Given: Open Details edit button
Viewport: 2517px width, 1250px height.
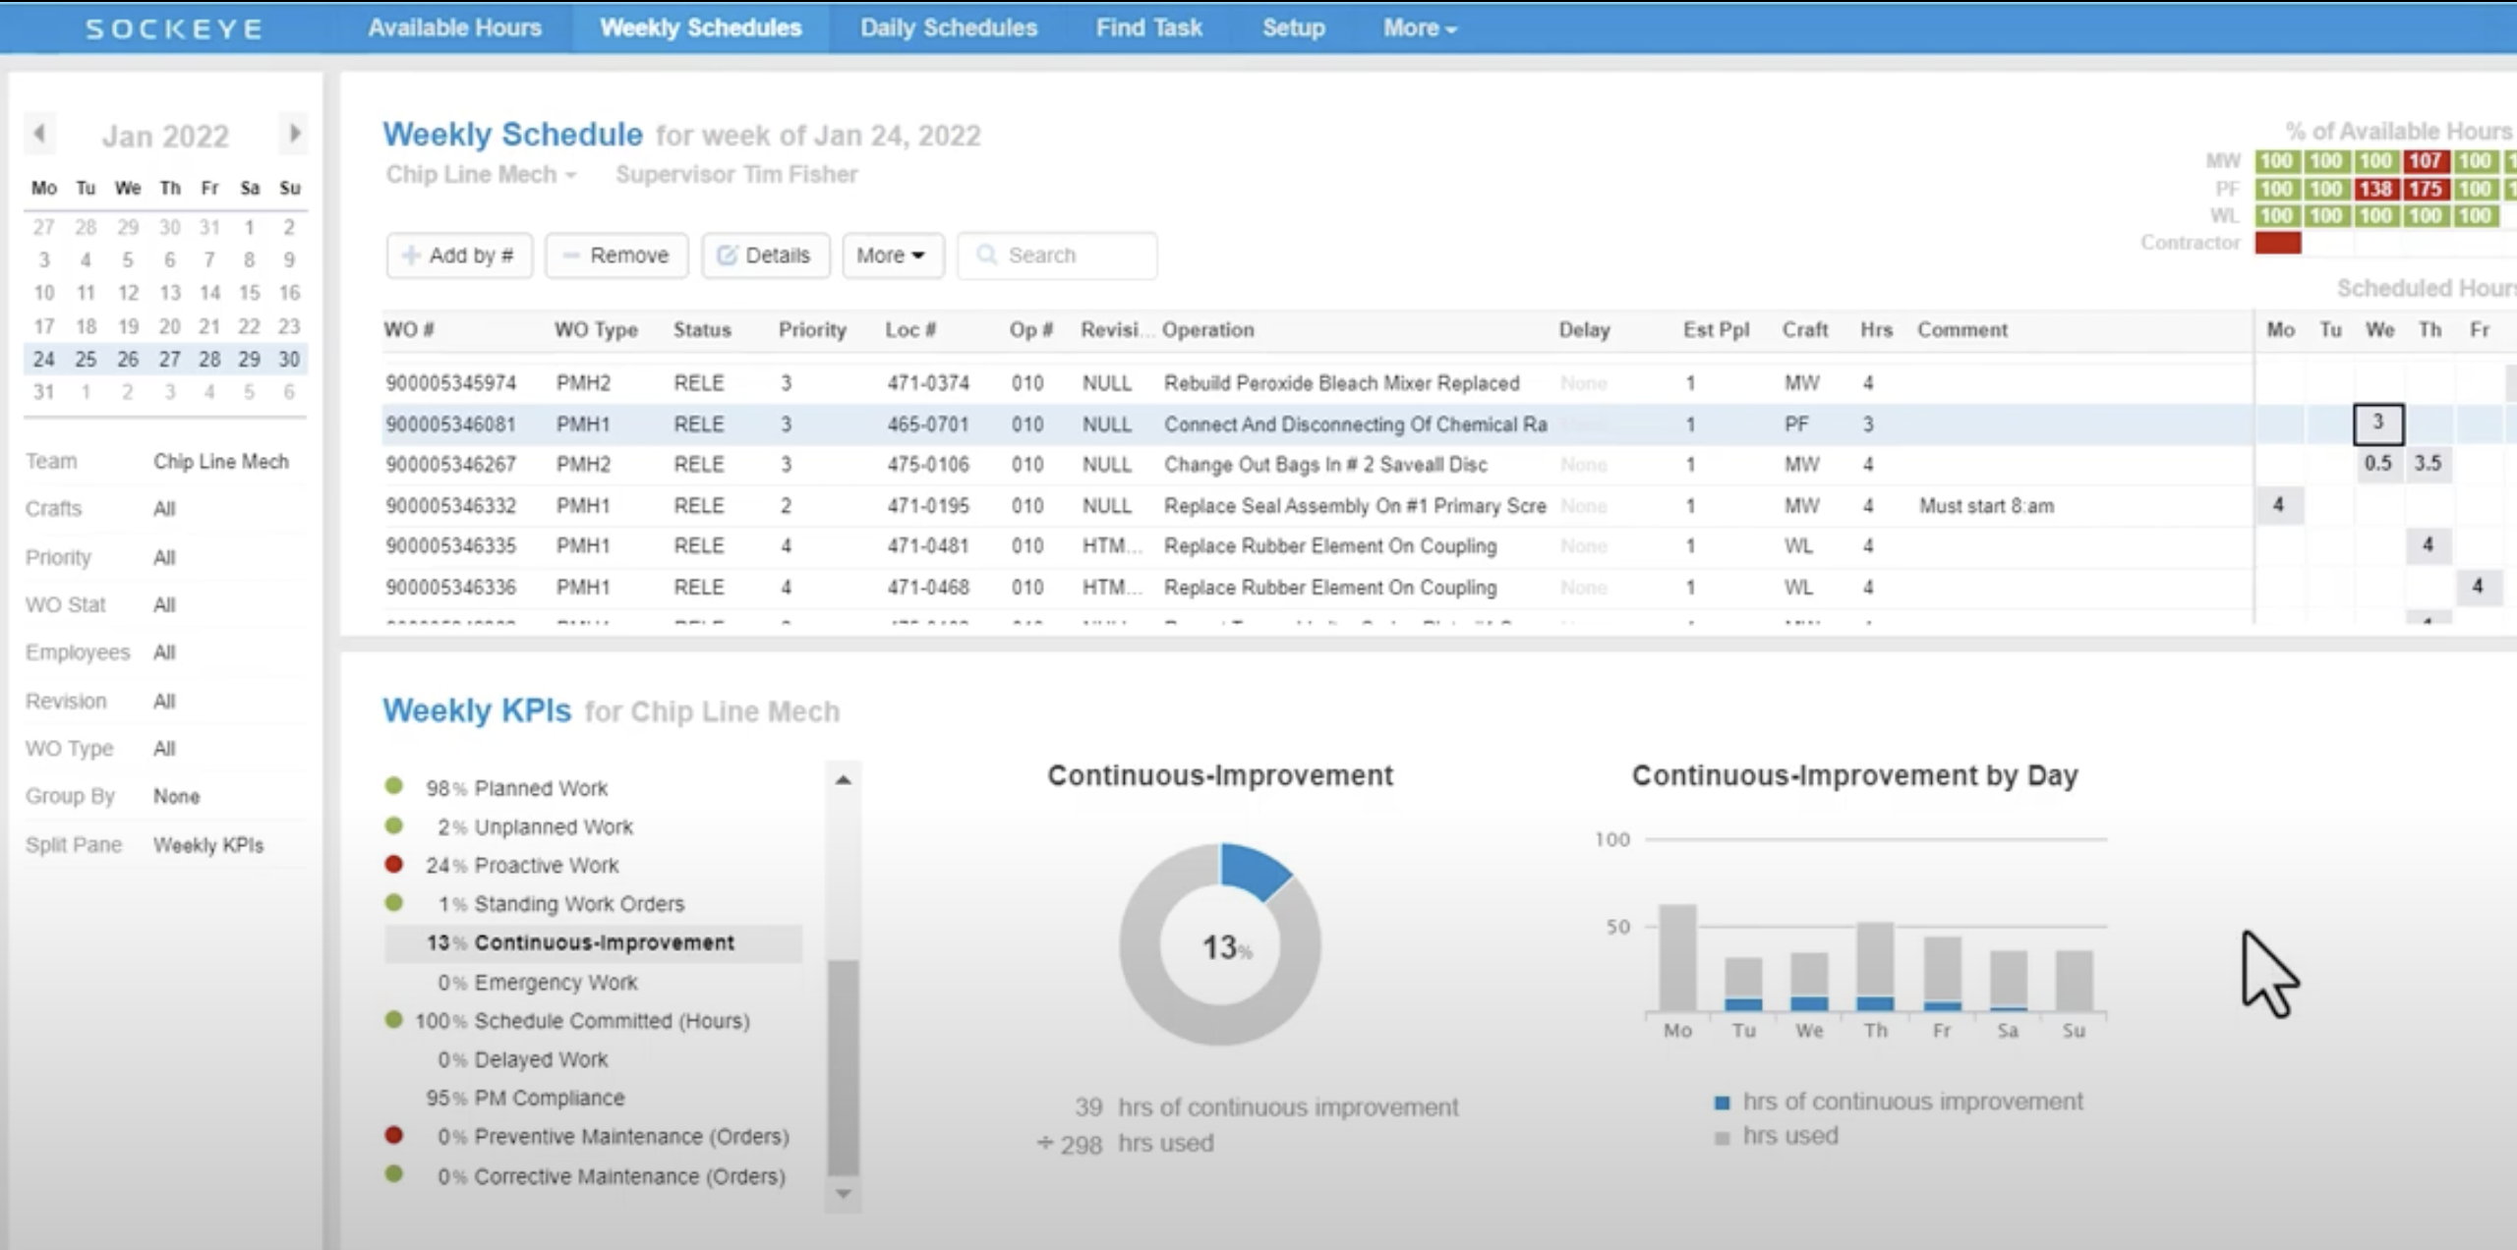Looking at the screenshot, I should click(765, 256).
